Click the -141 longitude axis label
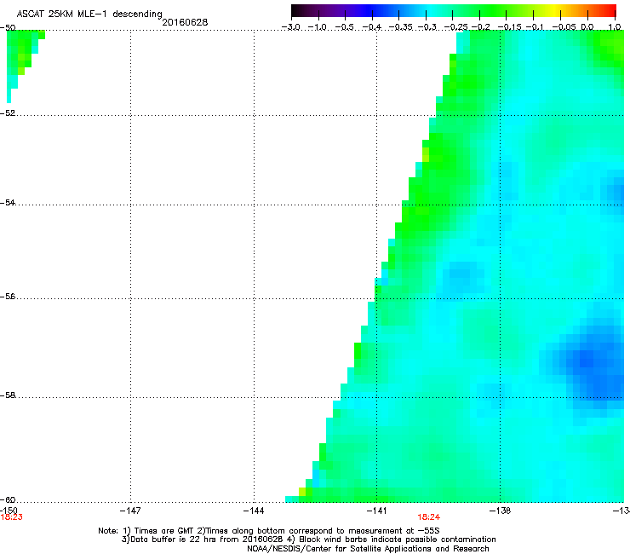The height and width of the screenshot is (554, 630). tap(376, 511)
